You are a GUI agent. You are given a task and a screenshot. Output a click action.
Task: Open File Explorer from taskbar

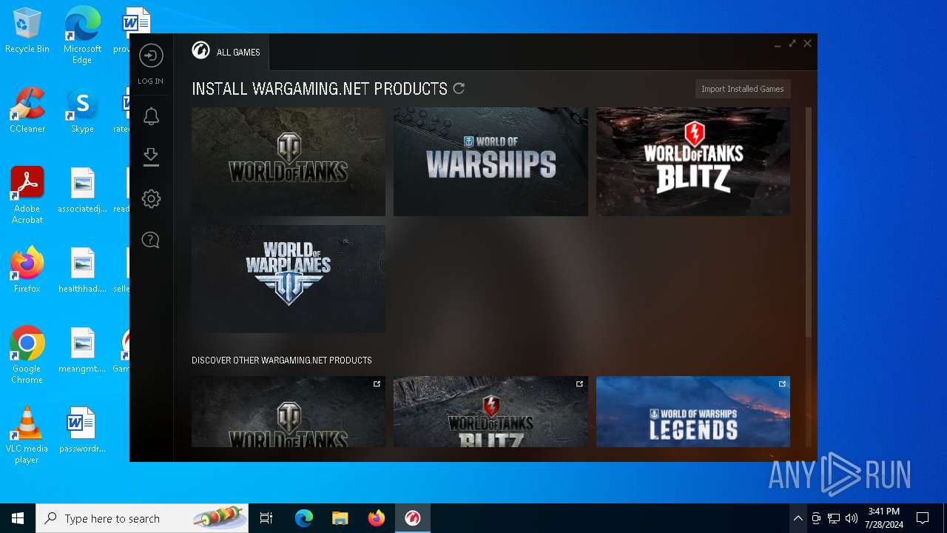[x=340, y=518]
